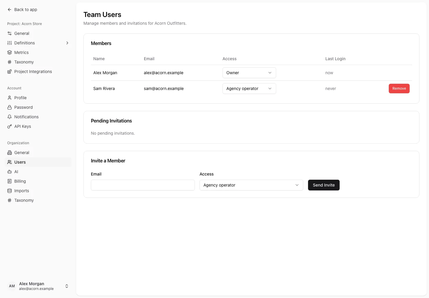
Task: Open Password settings
Action: pos(38,107)
